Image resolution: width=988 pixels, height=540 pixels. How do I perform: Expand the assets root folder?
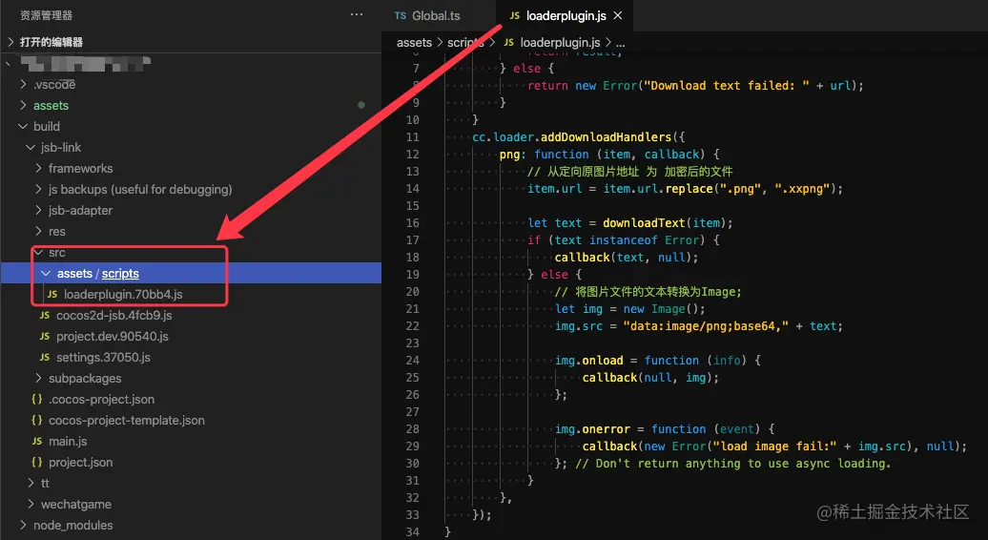(x=23, y=105)
